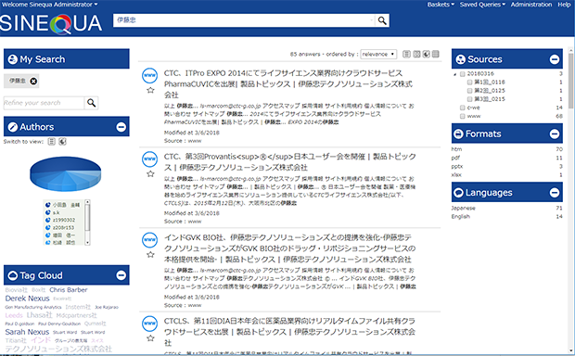Open the Welcome Sinequa Administrator menu
Screen dimensions: 575x356
[x=50, y=5]
